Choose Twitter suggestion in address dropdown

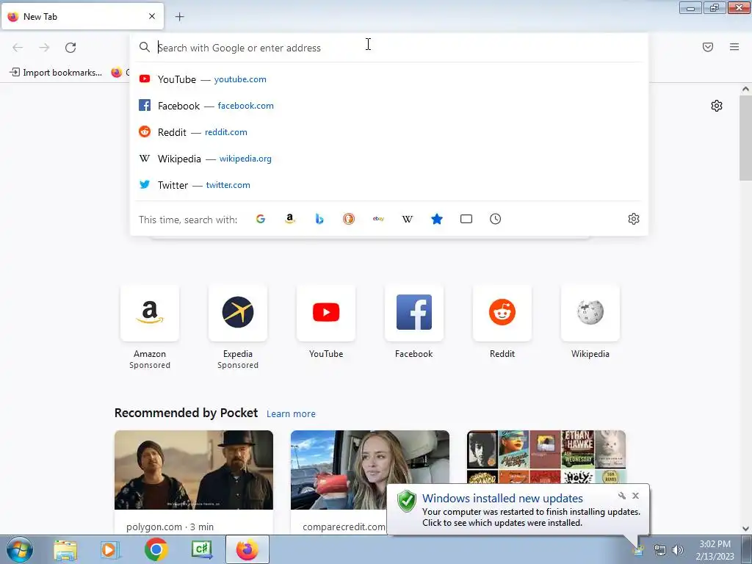(389, 184)
